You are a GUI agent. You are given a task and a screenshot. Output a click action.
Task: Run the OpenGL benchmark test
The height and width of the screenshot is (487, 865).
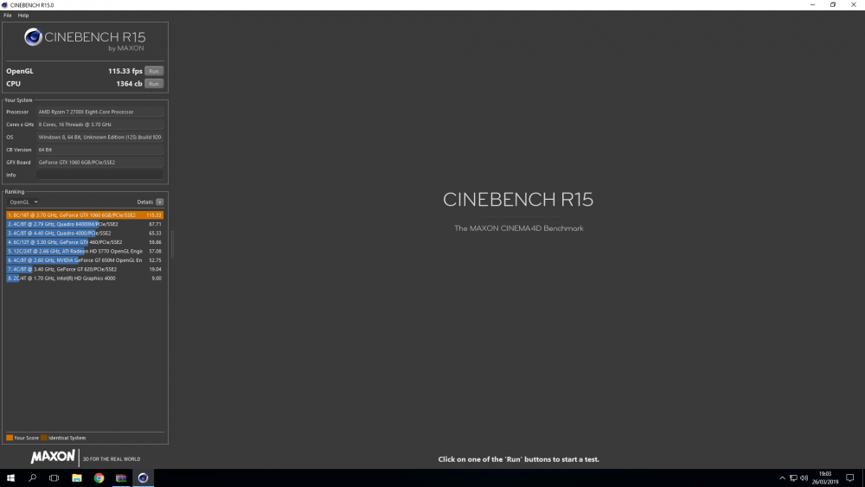click(x=154, y=71)
